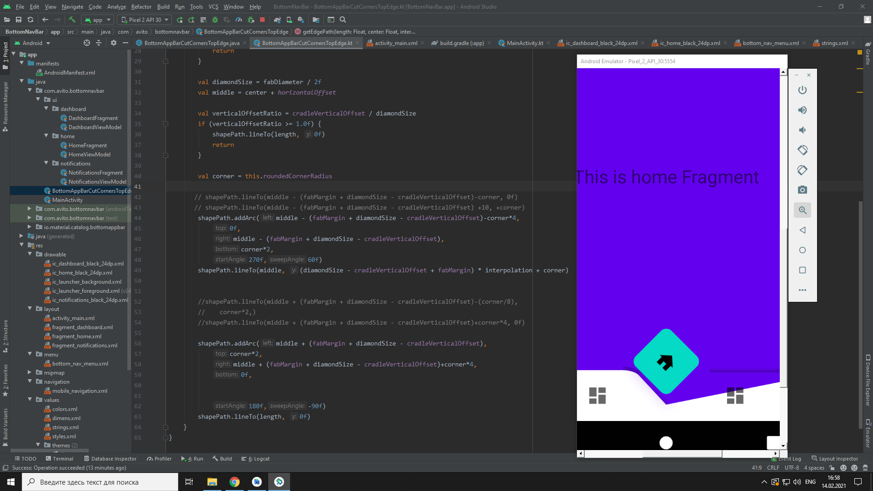Screen dimensions: 873x491
Task: Click emulator Overview square button
Action: pos(803,270)
